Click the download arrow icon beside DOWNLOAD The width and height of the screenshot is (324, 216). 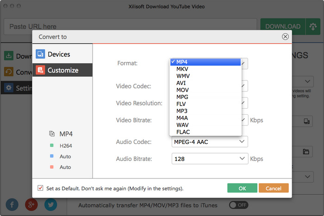coord(312,27)
